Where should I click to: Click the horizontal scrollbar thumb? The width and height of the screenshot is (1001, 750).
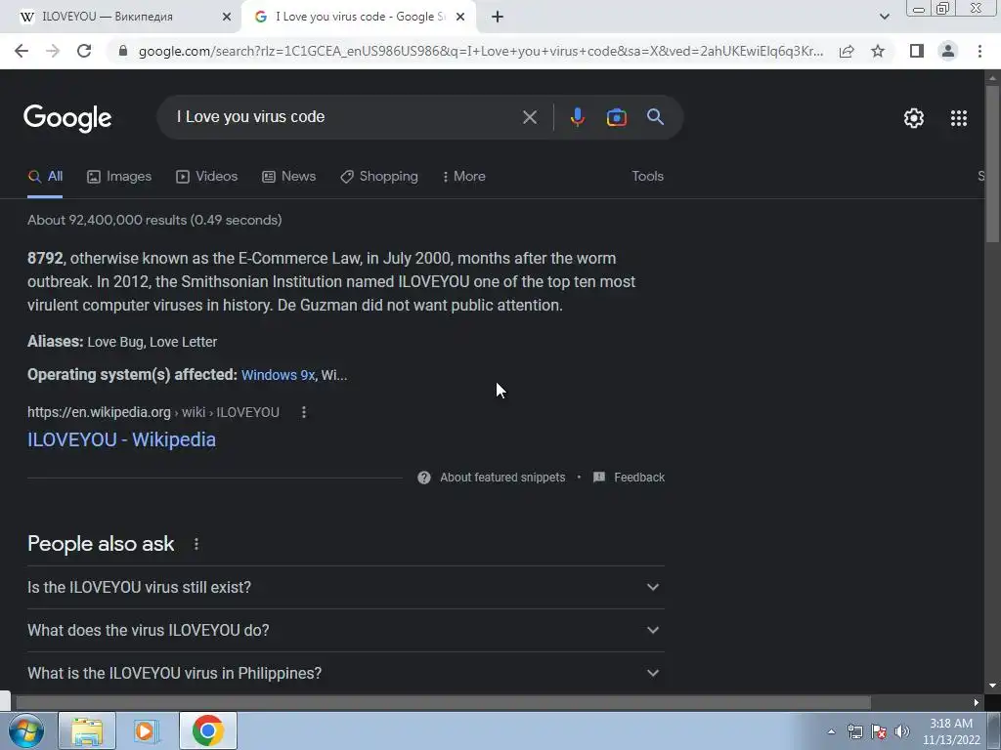[443, 703]
